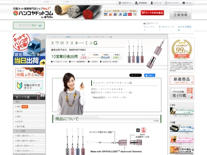Screen dimensions: 207x155
Task: Click ネームバーネーム印 in the breadcrumb
Action: pos(81,37)
